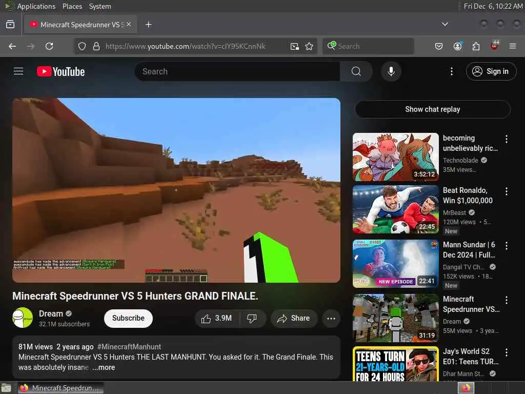Open options menu for the Technoblade video
Viewport: 525px width, 394px height.
click(506, 139)
